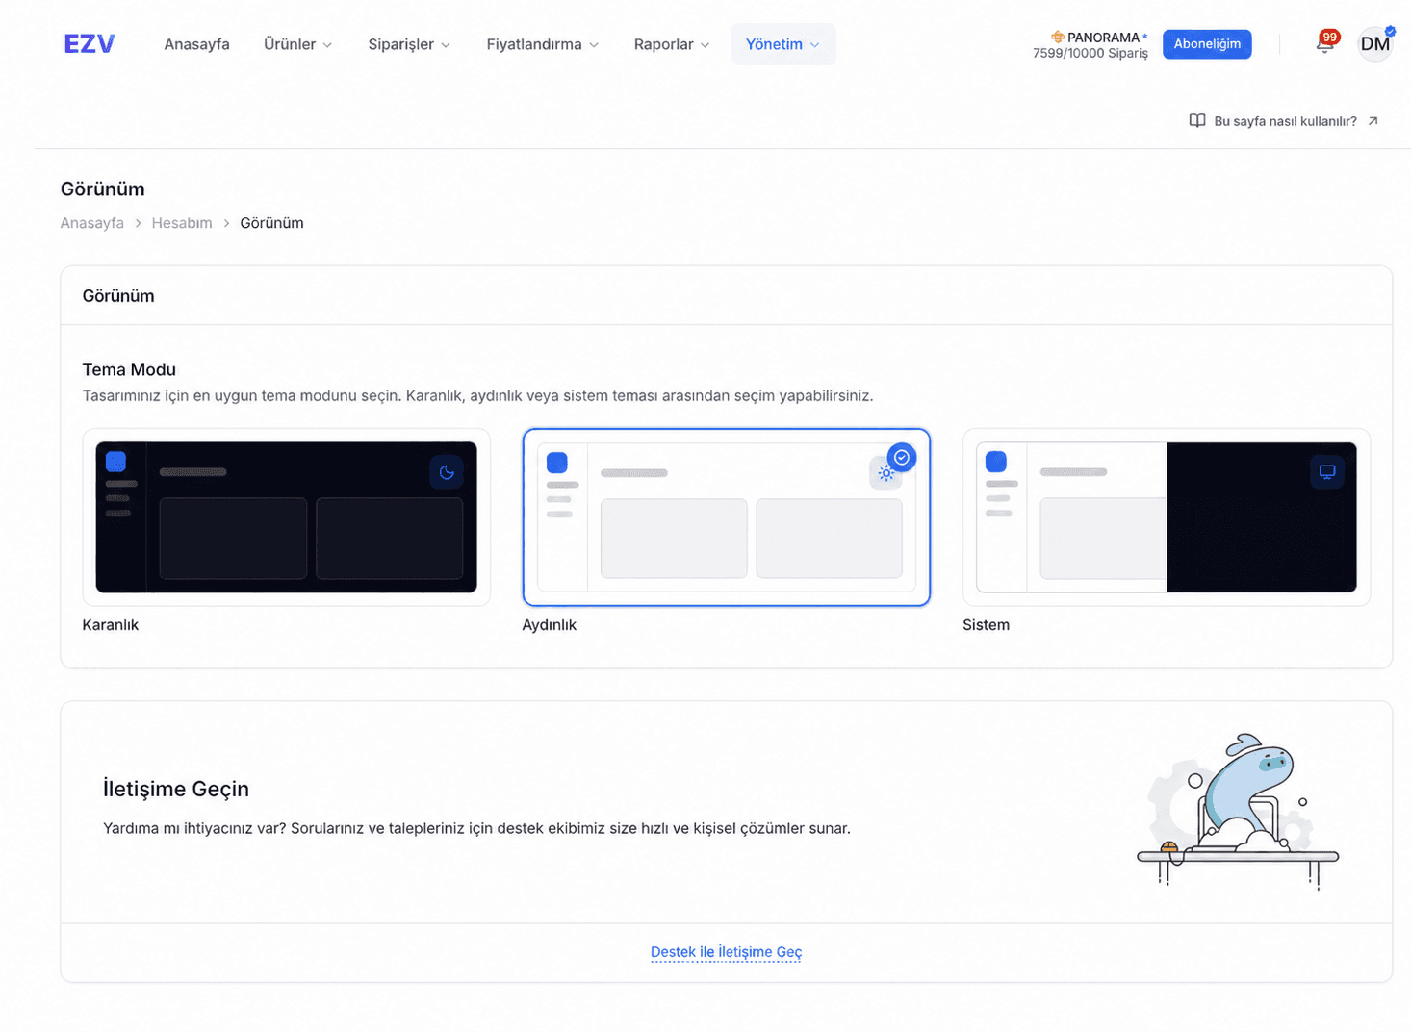Expand the Ürünler dropdown menu
The width and height of the screenshot is (1411, 1032).
(298, 44)
